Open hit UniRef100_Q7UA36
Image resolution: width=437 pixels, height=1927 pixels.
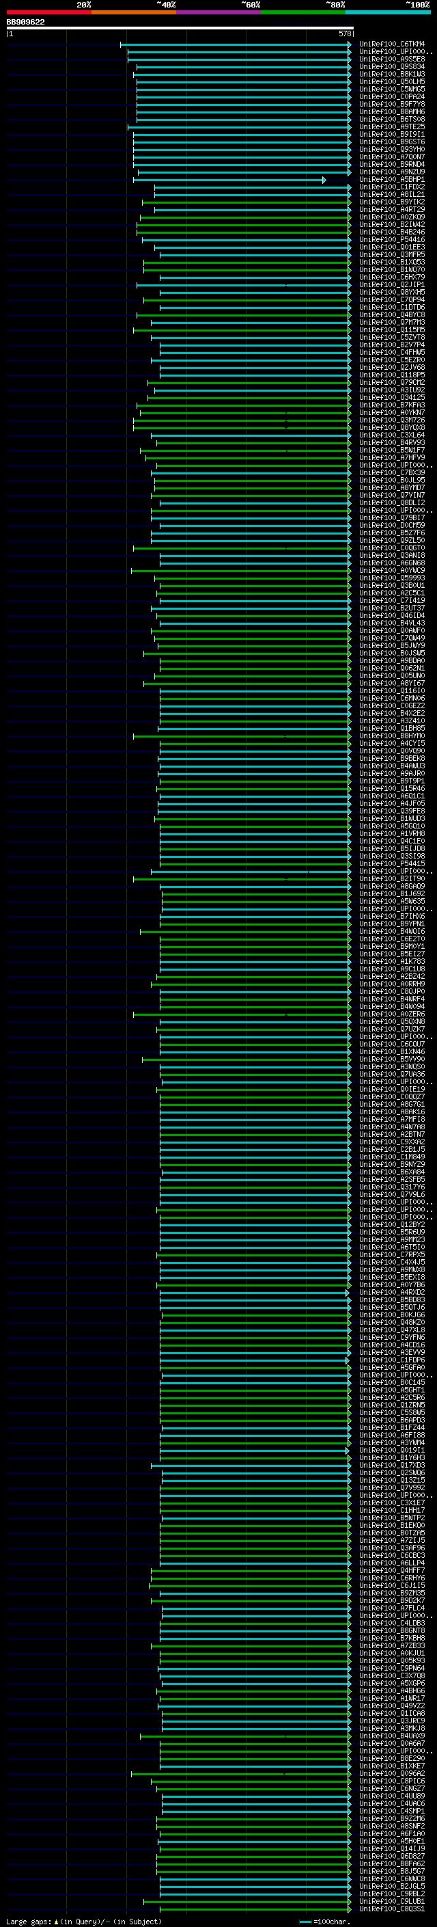point(392,1074)
